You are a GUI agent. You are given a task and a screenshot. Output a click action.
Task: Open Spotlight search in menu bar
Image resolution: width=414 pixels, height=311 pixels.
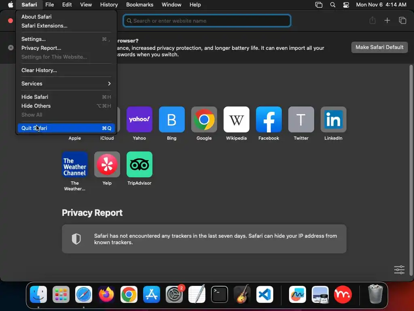pyautogui.click(x=333, y=5)
